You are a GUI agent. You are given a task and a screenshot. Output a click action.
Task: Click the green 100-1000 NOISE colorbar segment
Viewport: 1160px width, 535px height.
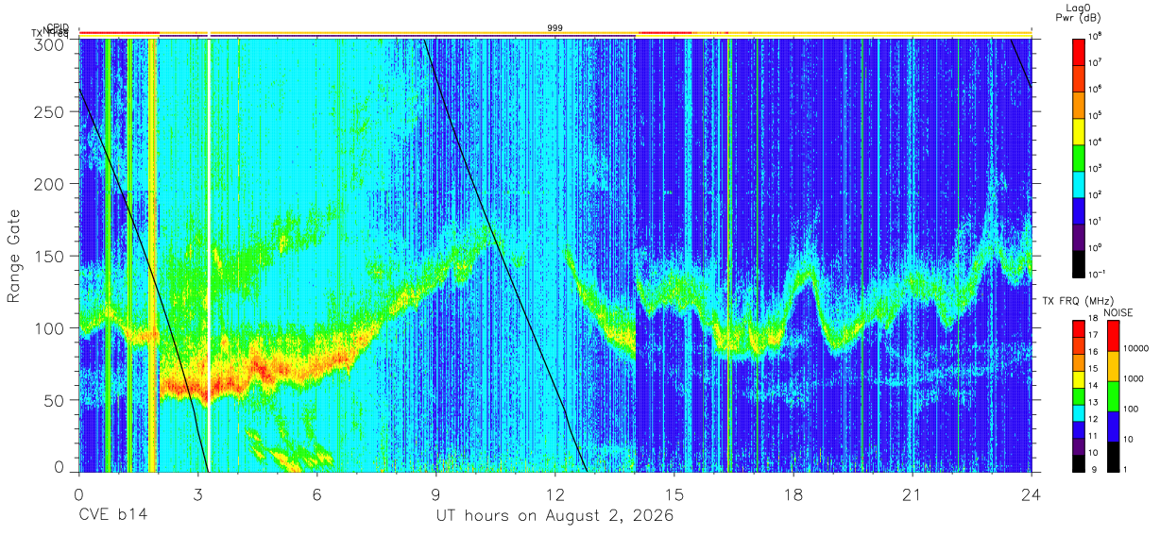click(1113, 395)
